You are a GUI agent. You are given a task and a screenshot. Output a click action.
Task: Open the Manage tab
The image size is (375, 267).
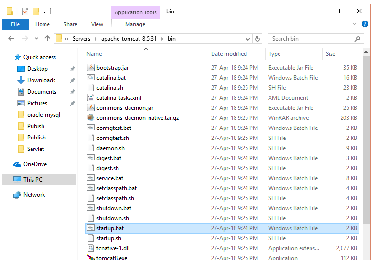click(x=135, y=24)
